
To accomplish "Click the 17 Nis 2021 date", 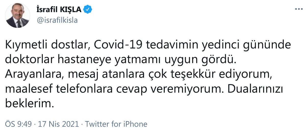I will (58, 124).
